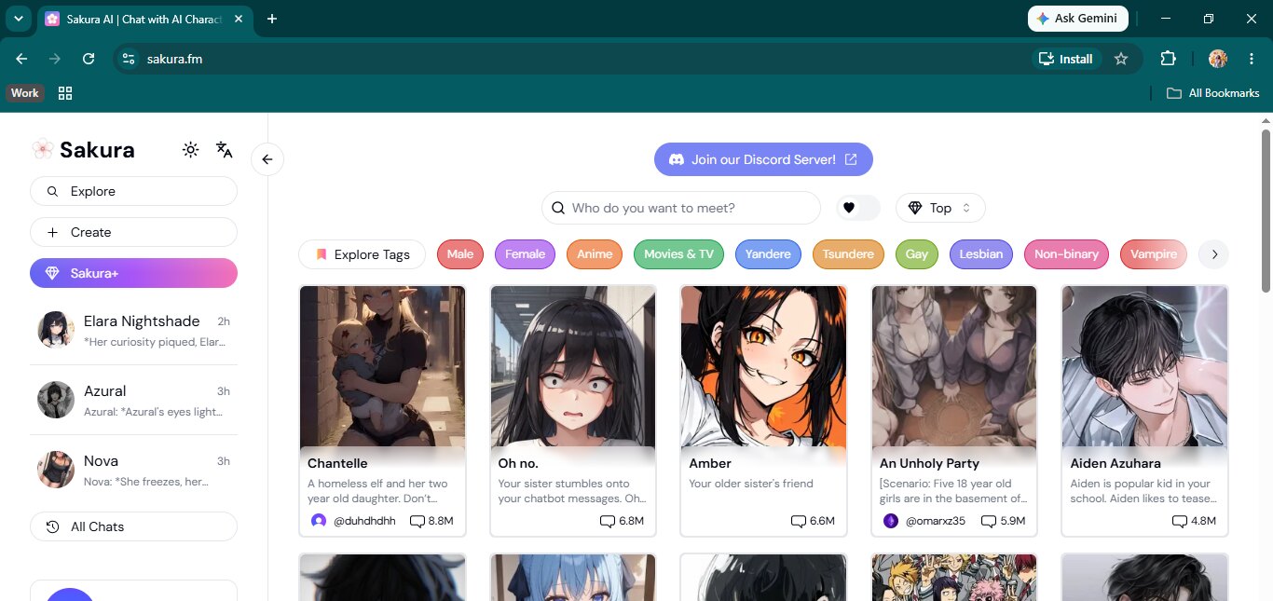Open the Chantelle character card image
The height and width of the screenshot is (601, 1273).
pyautogui.click(x=382, y=366)
